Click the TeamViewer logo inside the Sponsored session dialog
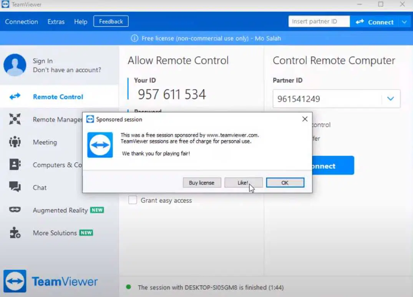 tap(100, 145)
